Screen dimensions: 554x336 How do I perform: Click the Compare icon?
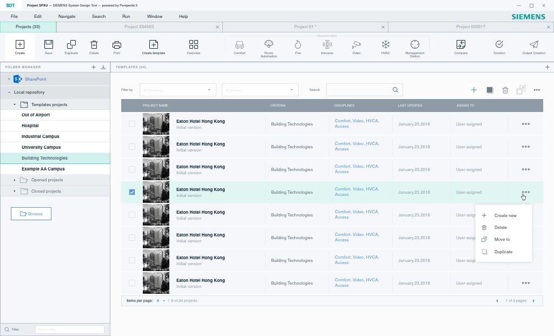[x=461, y=44]
